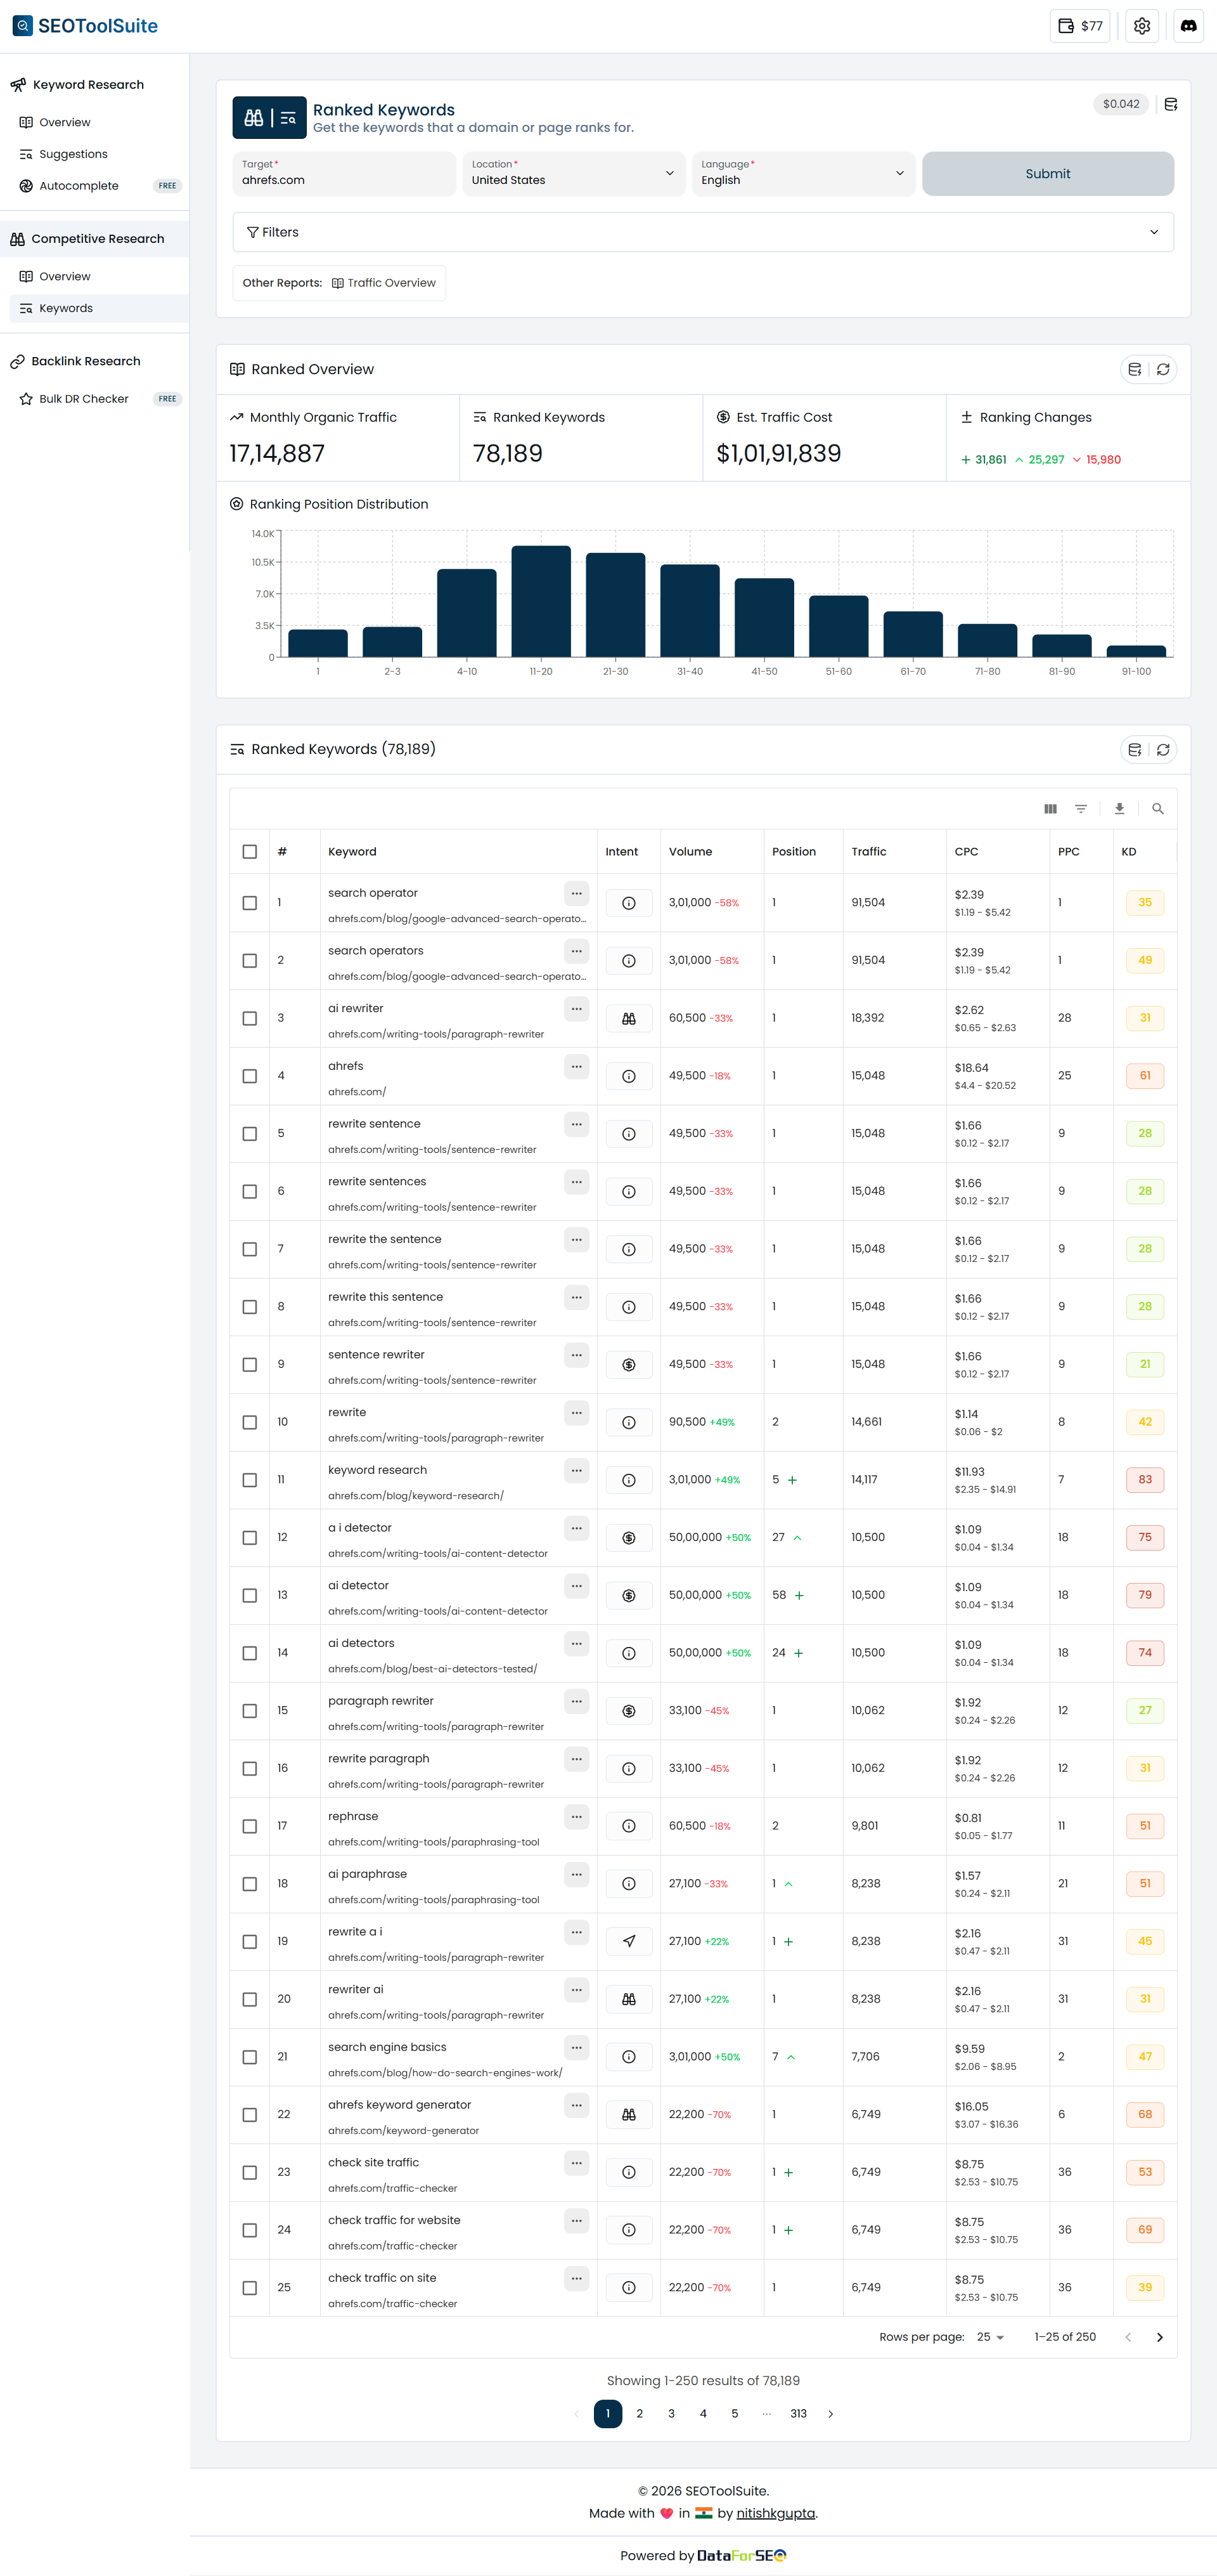
Task: Click the Submit button
Action: click(1047, 174)
